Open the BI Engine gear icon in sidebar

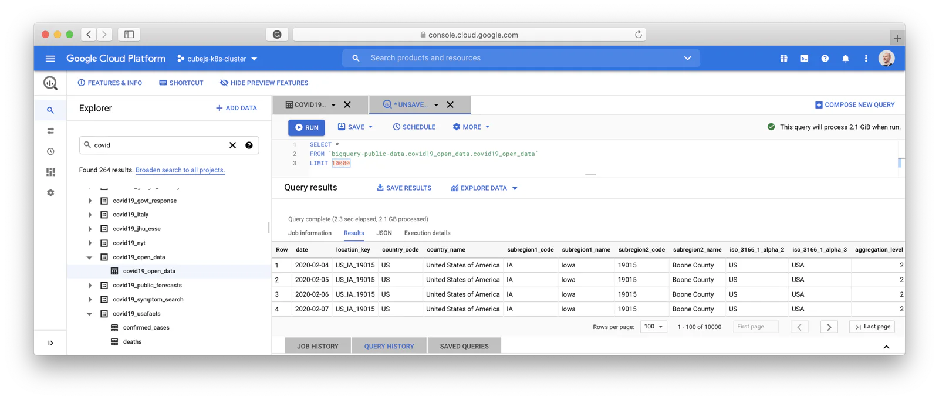click(50, 192)
